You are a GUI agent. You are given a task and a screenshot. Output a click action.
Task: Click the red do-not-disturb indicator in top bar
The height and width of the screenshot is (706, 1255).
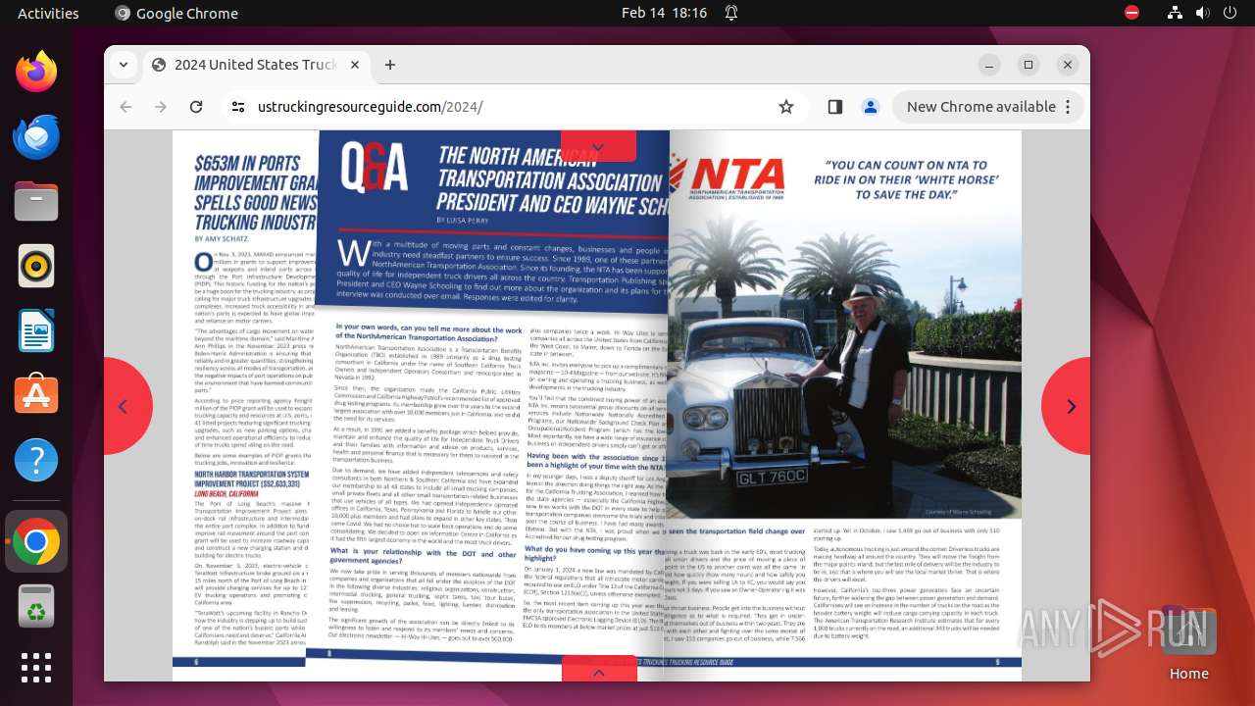[x=1132, y=13]
